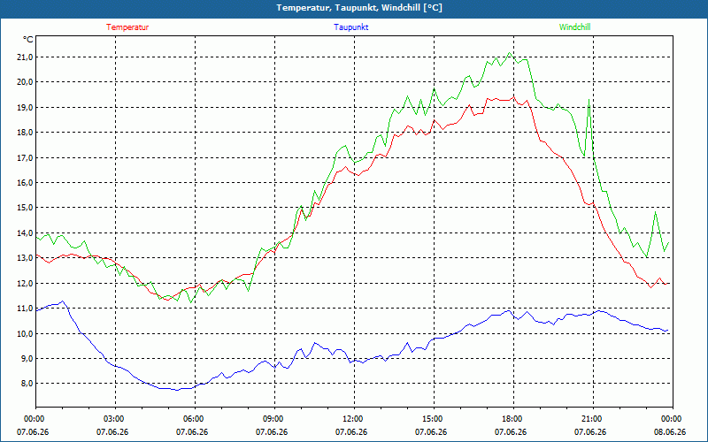Click the '07.06.26' date under 18:00
This screenshot has height=442, width=708.
pos(511,431)
